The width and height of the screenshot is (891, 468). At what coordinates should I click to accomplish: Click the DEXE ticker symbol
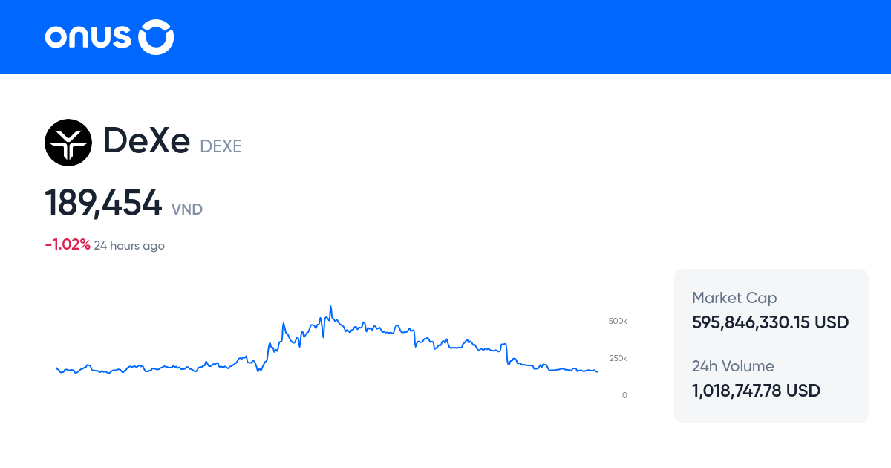point(221,146)
